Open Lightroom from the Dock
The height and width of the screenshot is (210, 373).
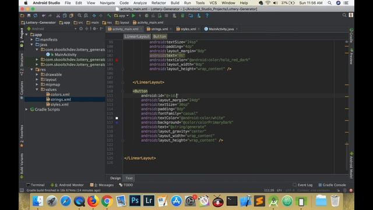pyautogui.click(x=149, y=201)
